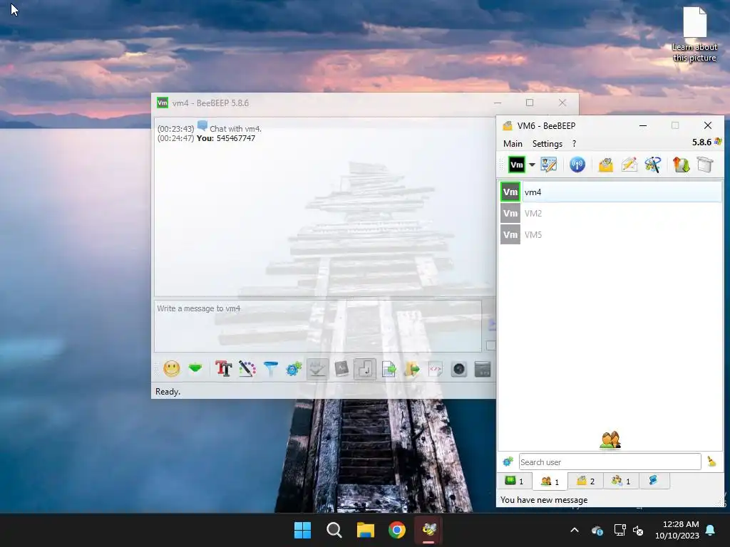Open the file transfer arrows icon
This screenshot has width=730, height=547.
pyautogui.click(x=681, y=165)
